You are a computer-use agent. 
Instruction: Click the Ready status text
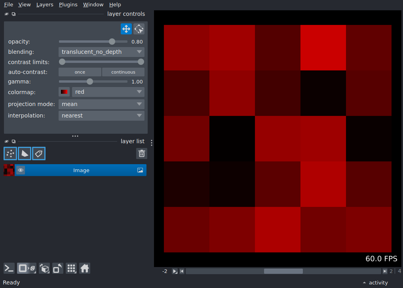tap(11, 282)
